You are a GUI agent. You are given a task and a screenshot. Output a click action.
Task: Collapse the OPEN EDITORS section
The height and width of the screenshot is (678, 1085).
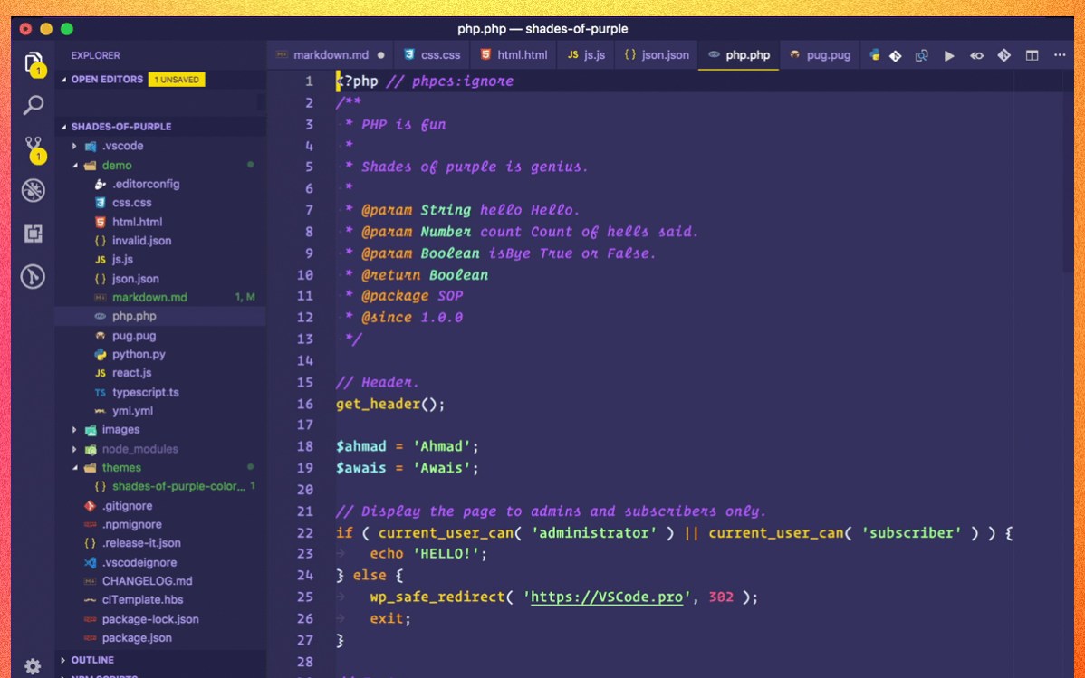(x=64, y=80)
